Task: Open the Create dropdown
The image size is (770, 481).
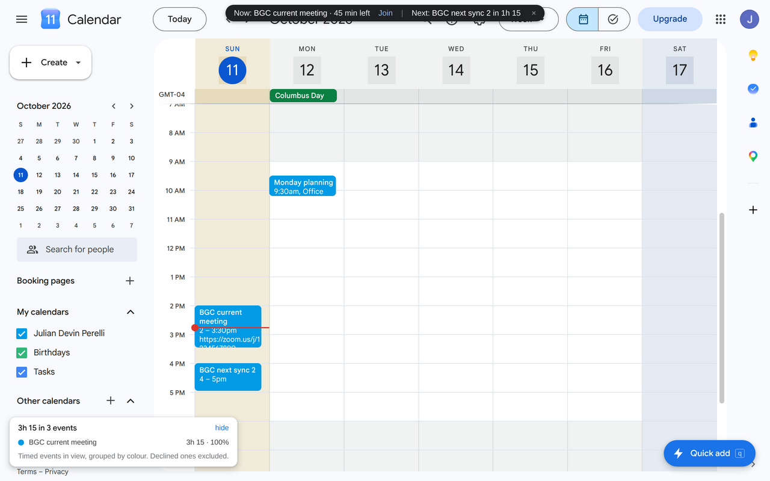Action: (x=51, y=63)
